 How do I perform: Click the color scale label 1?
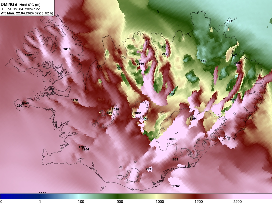tap(40, 202)
